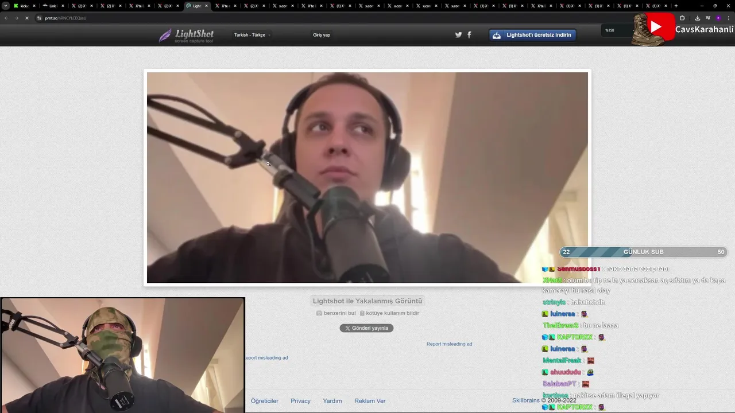
Task: Open the Skillbrains footer link
Action: (527, 400)
